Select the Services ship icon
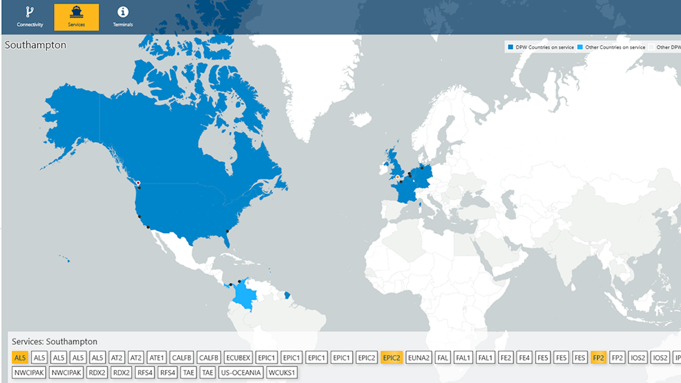 [x=76, y=12]
